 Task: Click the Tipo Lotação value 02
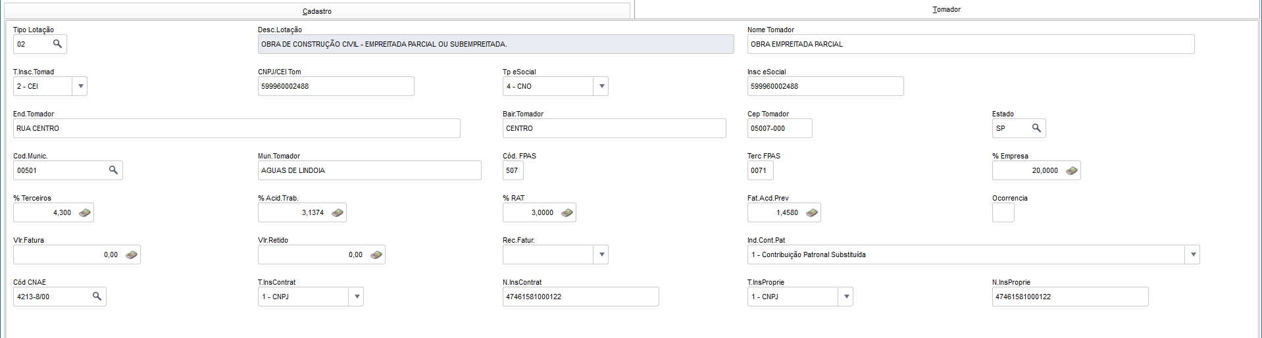[21, 44]
